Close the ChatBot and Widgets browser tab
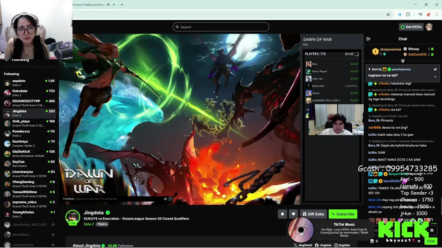 pyautogui.click(x=114, y=4)
